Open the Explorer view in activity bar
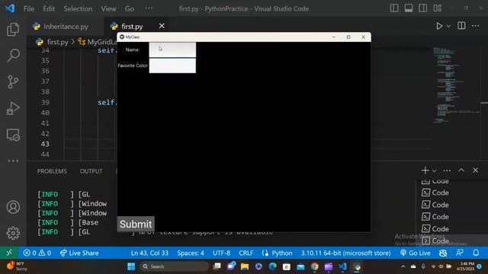488x274 pixels. click(13, 29)
